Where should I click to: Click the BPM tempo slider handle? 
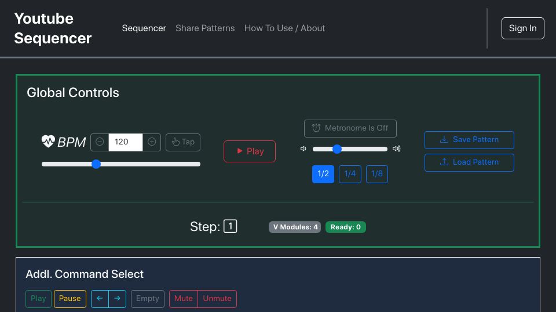point(96,164)
